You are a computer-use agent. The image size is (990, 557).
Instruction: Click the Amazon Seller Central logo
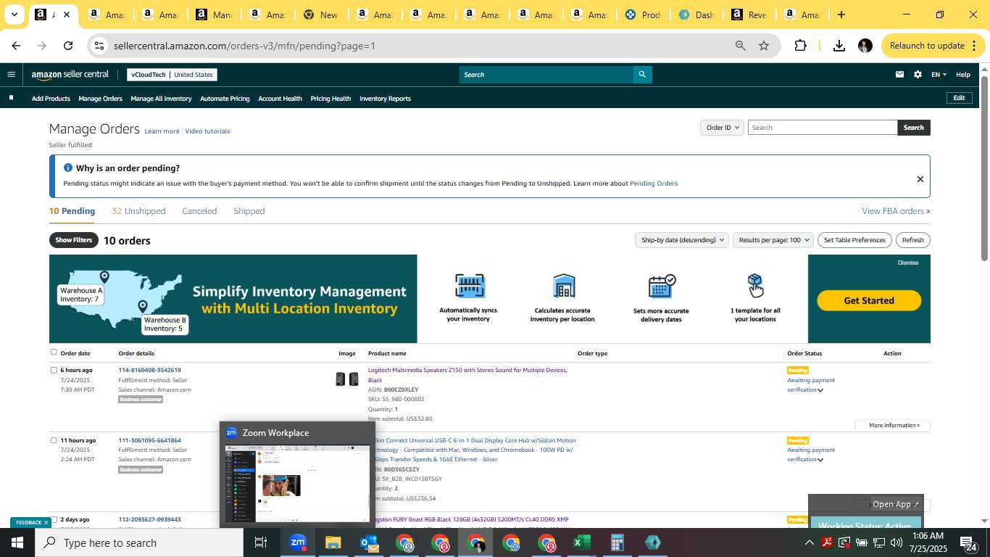coord(70,74)
